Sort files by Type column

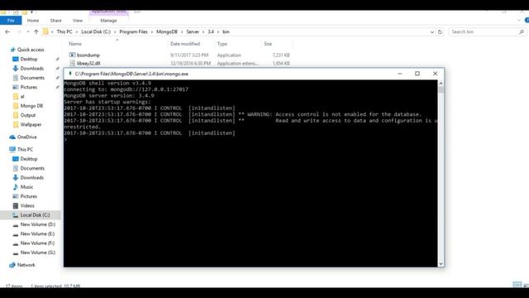222,44
